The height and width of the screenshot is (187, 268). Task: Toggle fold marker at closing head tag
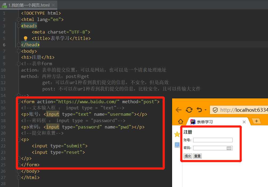(x=19, y=45)
